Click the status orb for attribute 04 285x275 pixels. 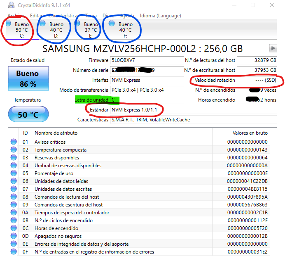point(14,165)
